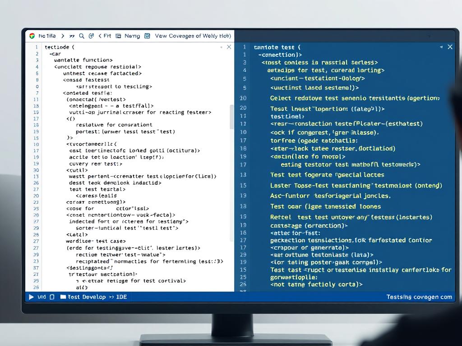Open search with the magnifier icon
This screenshot has height=346, width=462.
[x=82, y=36]
